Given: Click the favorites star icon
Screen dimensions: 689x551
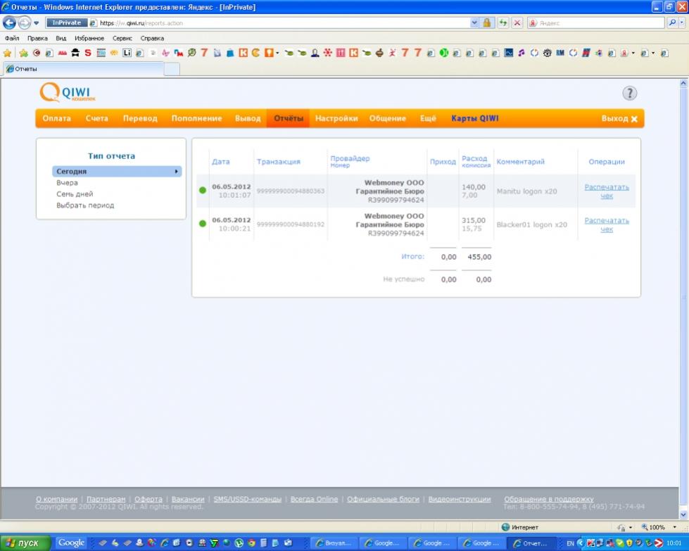Looking at the screenshot, I should point(8,53).
